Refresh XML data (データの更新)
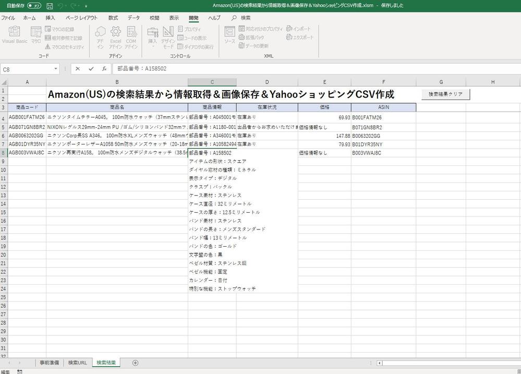The height and width of the screenshot is (374, 521). tap(253, 46)
